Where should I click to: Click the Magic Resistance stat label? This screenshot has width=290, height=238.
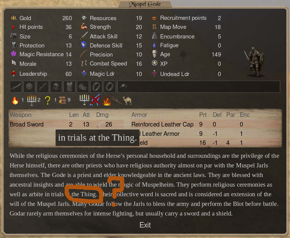(x=41, y=54)
